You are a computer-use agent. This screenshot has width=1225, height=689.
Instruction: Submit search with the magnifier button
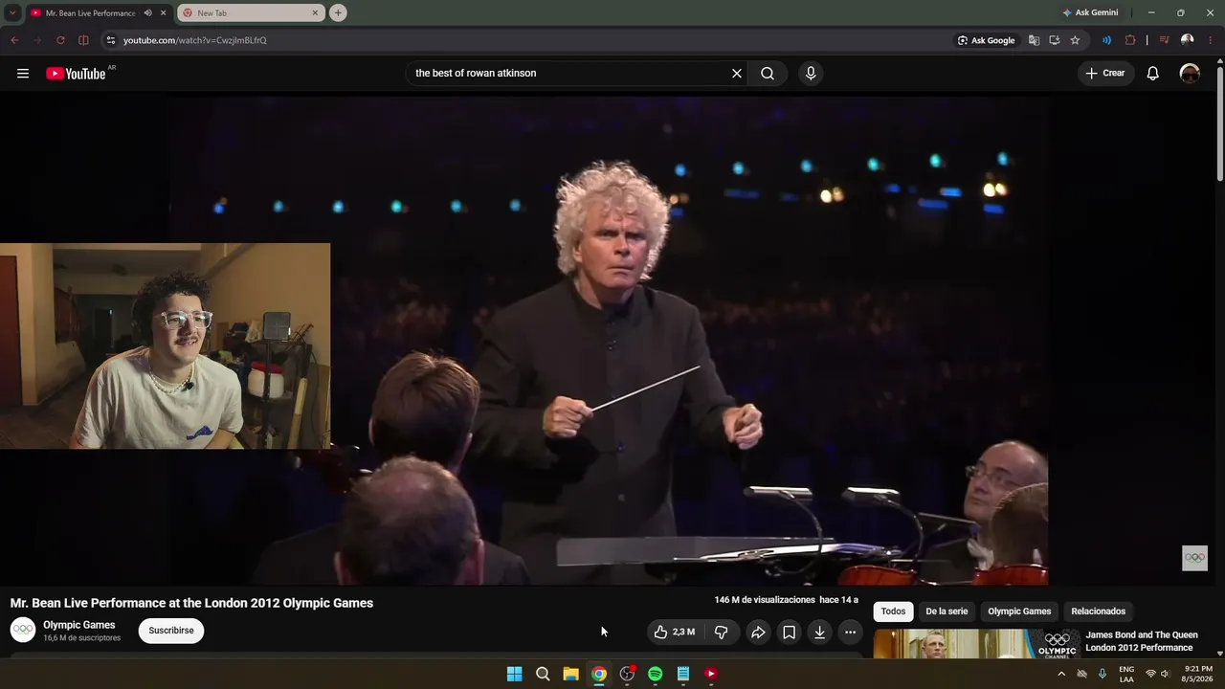[x=768, y=74]
